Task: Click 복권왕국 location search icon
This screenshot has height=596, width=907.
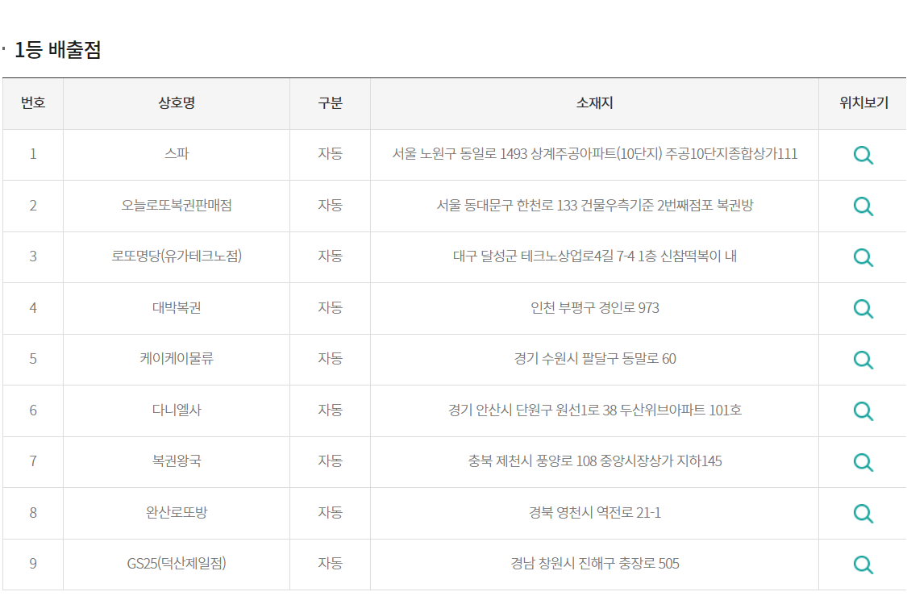Action: click(x=863, y=462)
